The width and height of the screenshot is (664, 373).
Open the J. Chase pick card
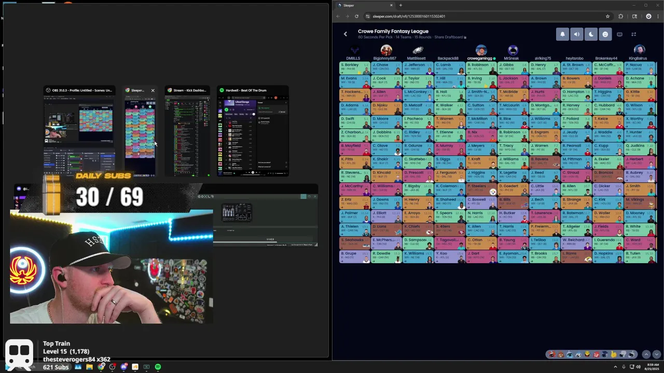click(x=386, y=67)
